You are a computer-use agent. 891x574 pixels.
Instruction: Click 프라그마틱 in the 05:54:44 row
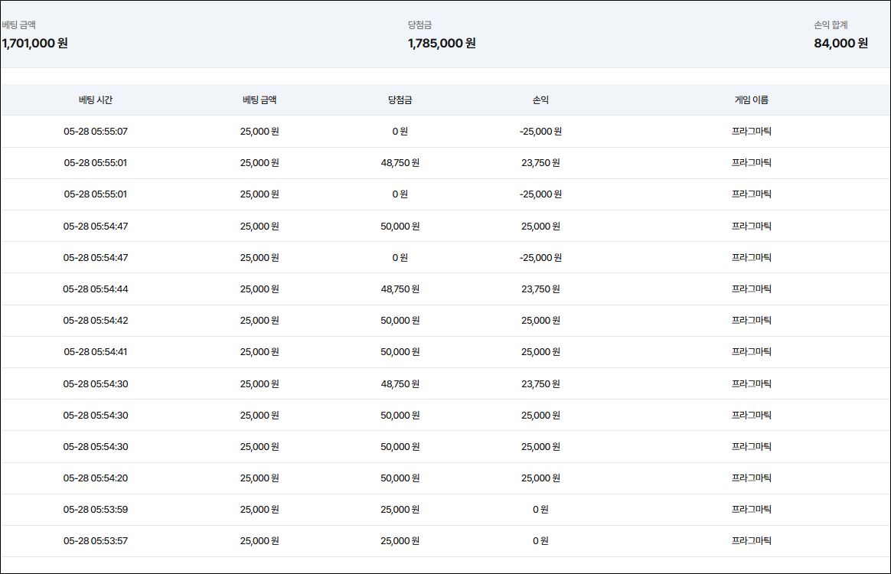tap(751, 289)
